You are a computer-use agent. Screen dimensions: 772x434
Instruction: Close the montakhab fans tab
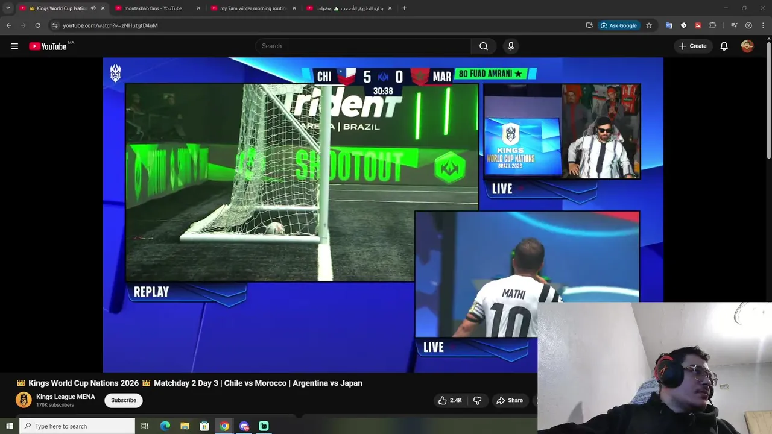click(198, 8)
